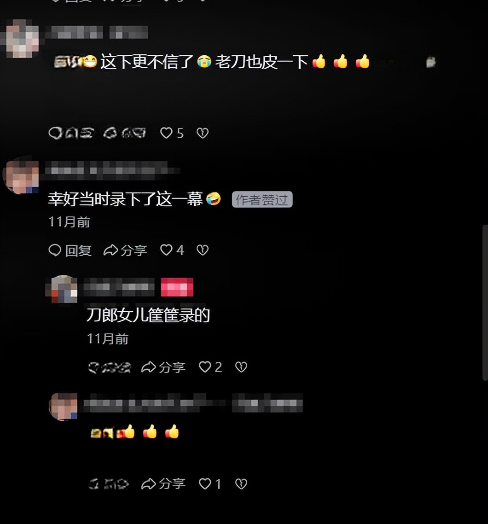Share the 刀郎女儿筐筐录的 reply
The height and width of the screenshot is (524, 488).
(x=163, y=367)
